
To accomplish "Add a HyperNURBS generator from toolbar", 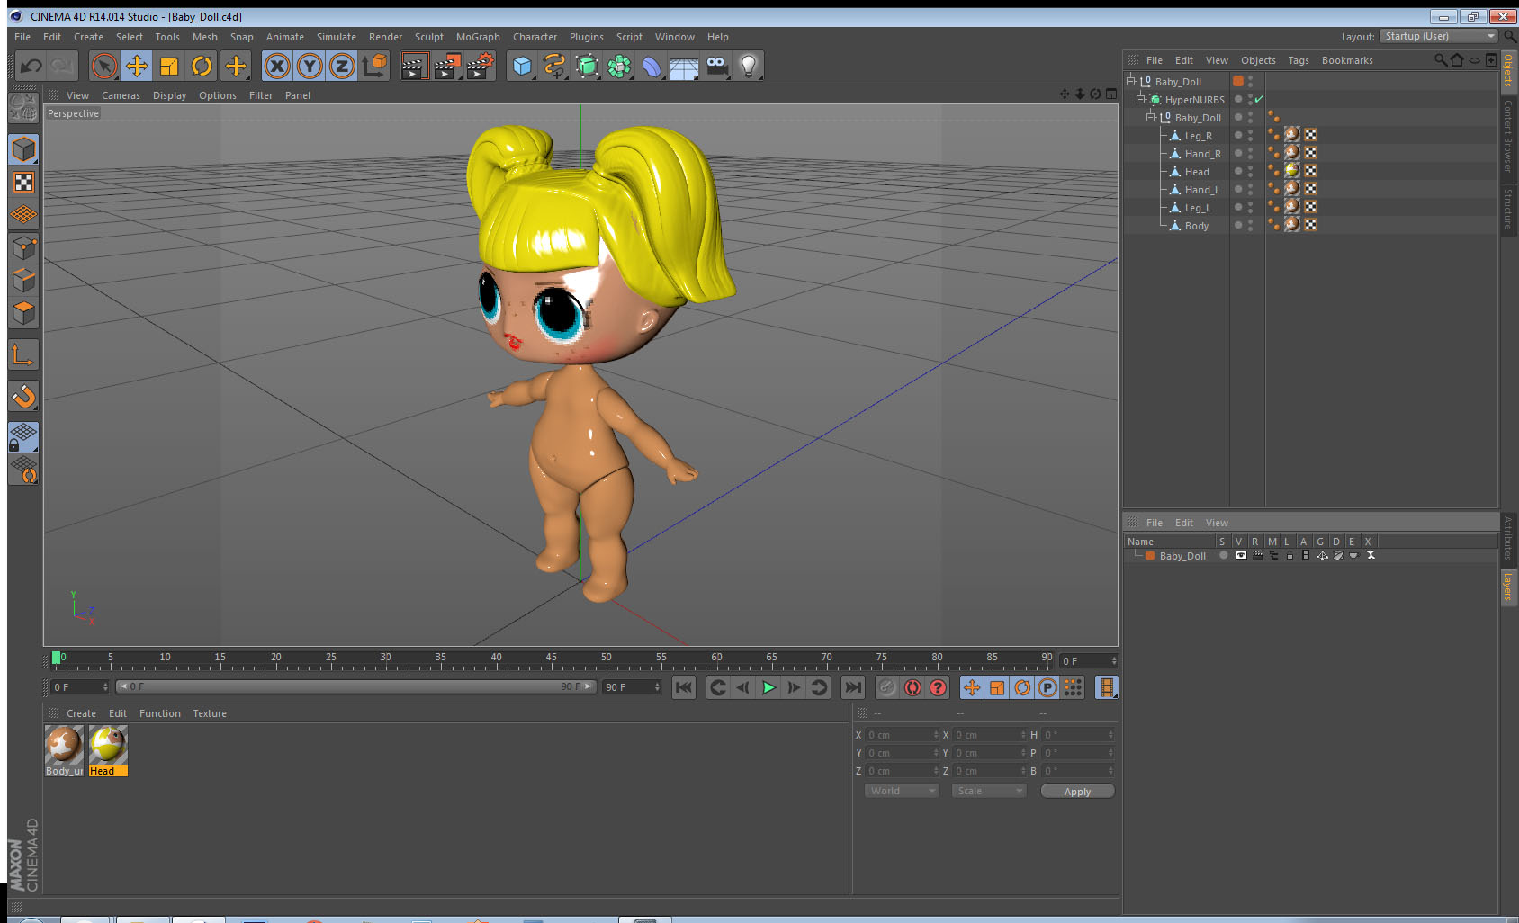I will point(587,66).
